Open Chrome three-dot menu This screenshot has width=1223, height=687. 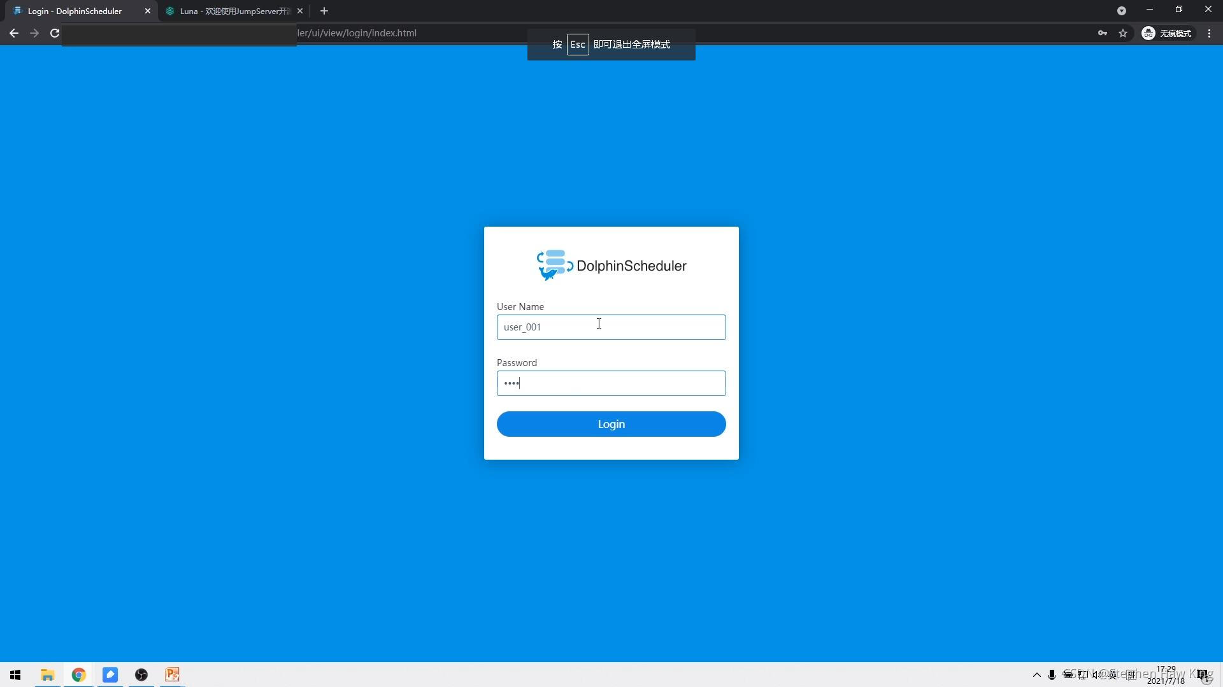click(x=1209, y=33)
